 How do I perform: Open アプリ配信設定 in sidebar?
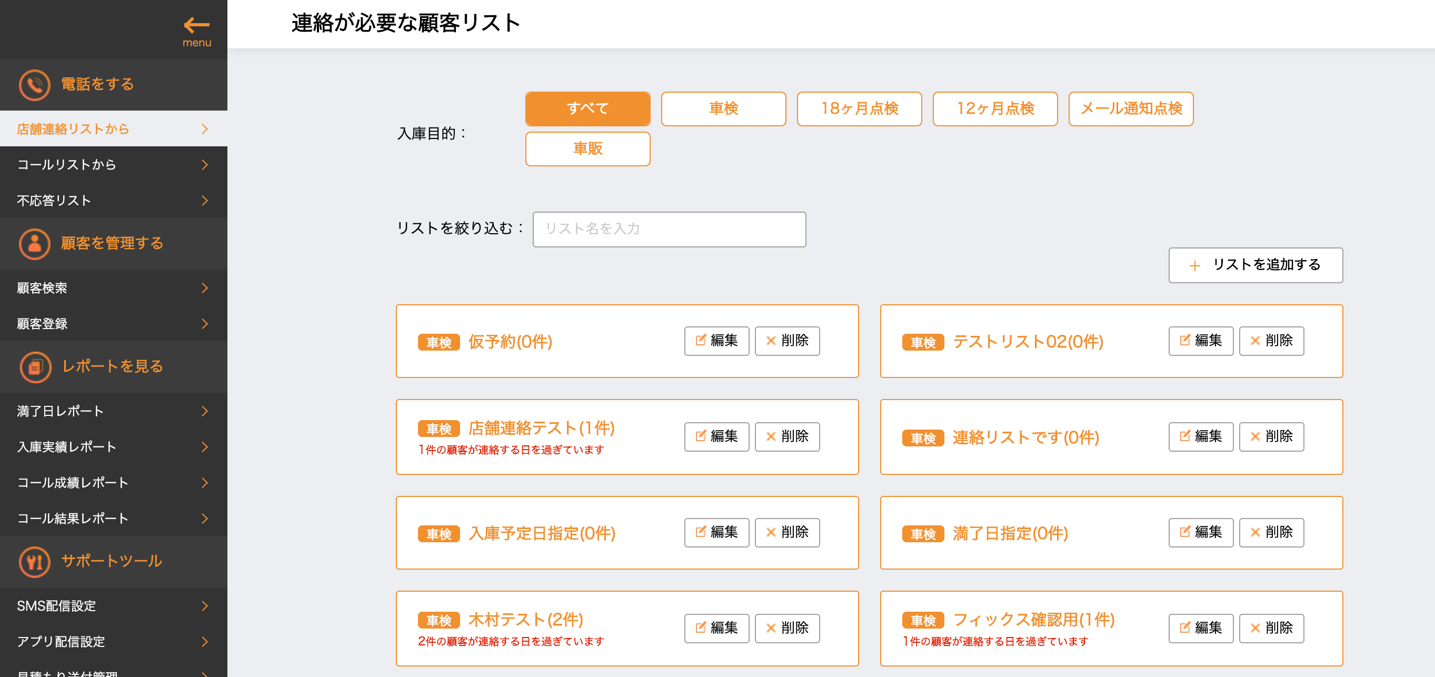pyautogui.click(x=114, y=641)
